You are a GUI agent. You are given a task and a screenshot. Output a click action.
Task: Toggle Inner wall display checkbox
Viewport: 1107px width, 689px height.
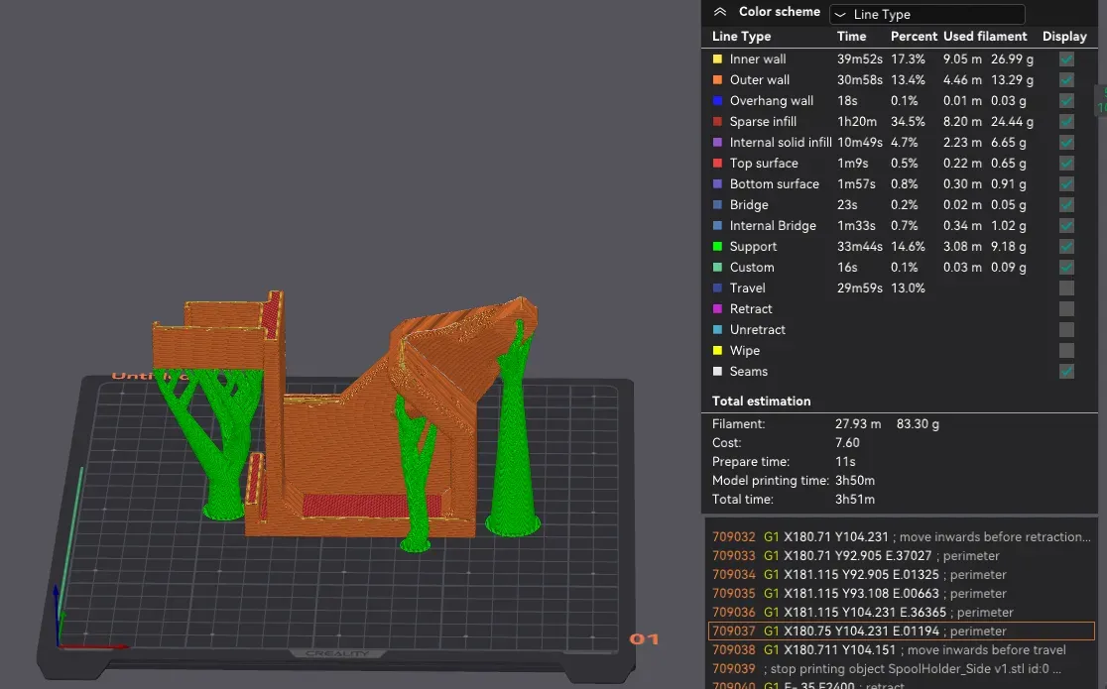click(x=1066, y=59)
